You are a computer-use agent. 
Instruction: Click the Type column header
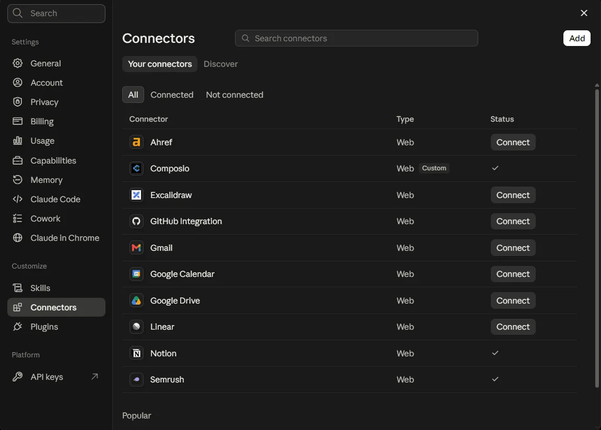coord(405,119)
